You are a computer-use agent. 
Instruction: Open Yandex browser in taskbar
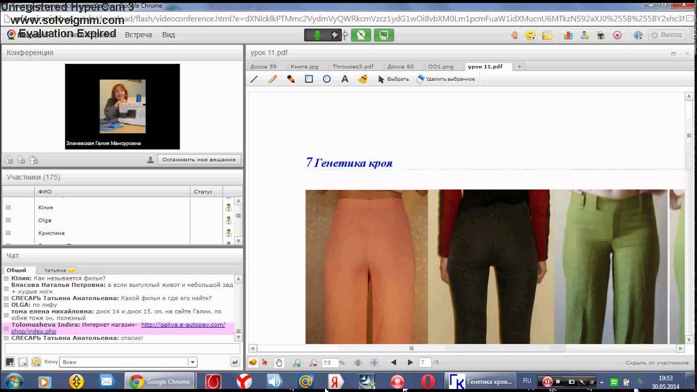point(244,382)
